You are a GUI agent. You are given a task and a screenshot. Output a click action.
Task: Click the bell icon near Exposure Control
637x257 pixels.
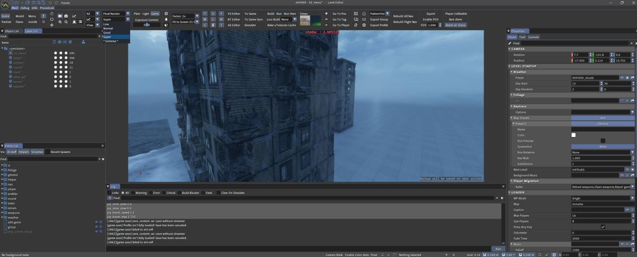pyautogui.click(x=167, y=19)
